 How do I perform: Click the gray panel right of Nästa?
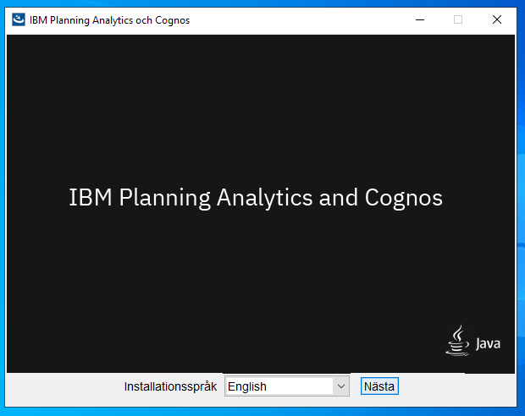click(x=457, y=390)
